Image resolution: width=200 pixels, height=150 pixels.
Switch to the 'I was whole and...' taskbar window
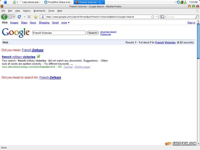pos(27,2)
